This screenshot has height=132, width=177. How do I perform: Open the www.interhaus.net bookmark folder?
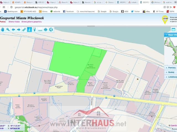pos(86,11)
